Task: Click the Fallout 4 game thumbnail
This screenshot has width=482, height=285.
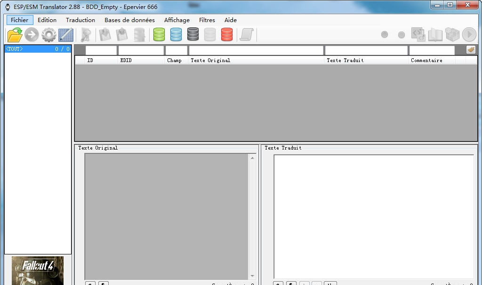Action: [x=38, y=270]
